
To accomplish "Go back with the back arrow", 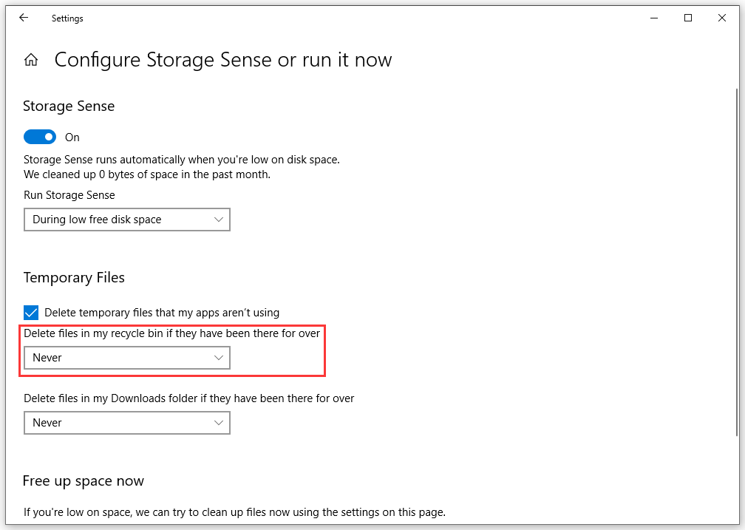I will tap(24, 18).
